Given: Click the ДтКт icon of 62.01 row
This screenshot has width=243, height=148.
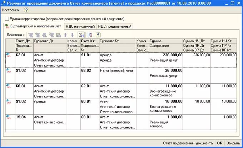Looking at the screenshot, I should 8,55.
